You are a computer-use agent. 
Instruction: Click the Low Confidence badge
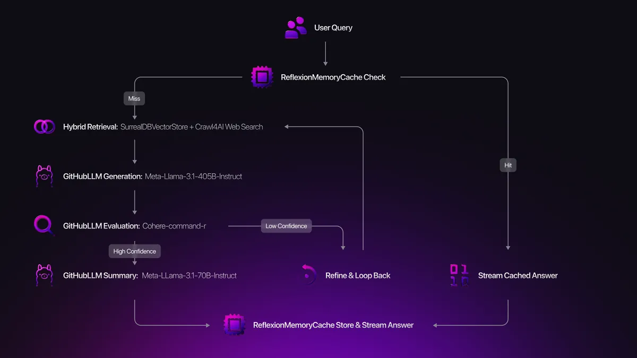pos(286,226)
